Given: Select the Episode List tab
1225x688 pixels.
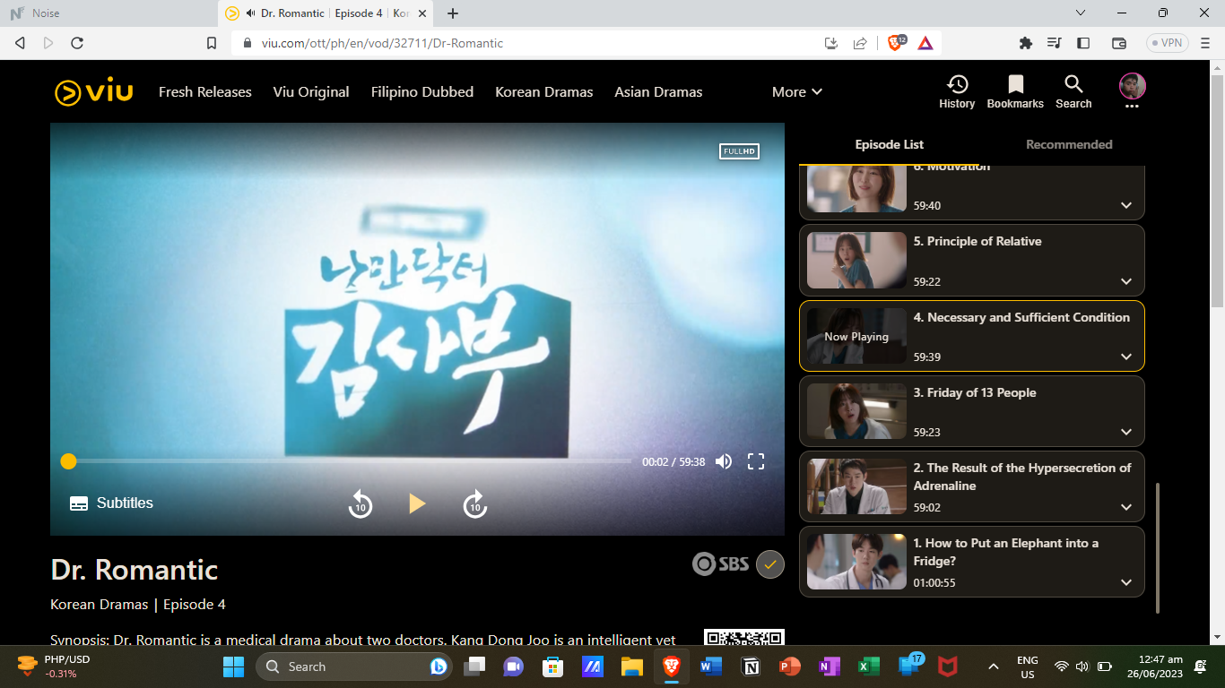Looking at the screenshot, I should (890, 144).
